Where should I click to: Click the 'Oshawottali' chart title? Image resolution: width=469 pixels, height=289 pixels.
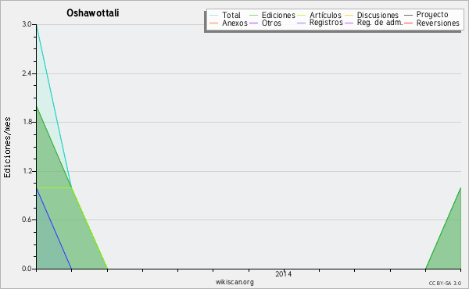[93, 13]
